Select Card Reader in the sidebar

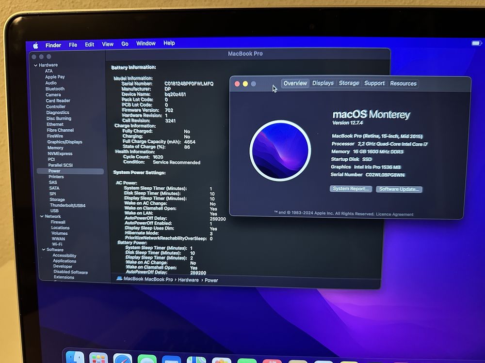(x=58, y=101)
